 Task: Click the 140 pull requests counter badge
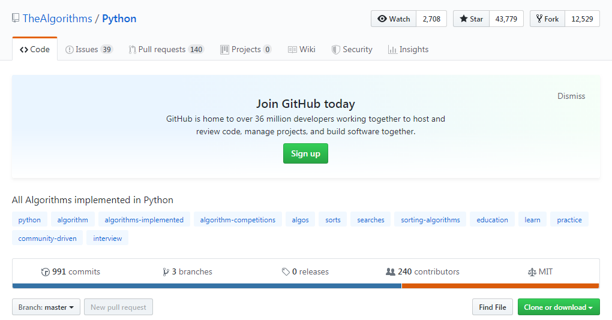click(x=196, y=50)
